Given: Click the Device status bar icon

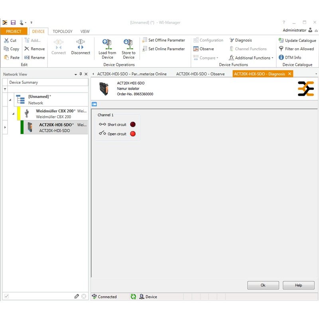Looking at the screenshot, I should [x=142, y=297].
